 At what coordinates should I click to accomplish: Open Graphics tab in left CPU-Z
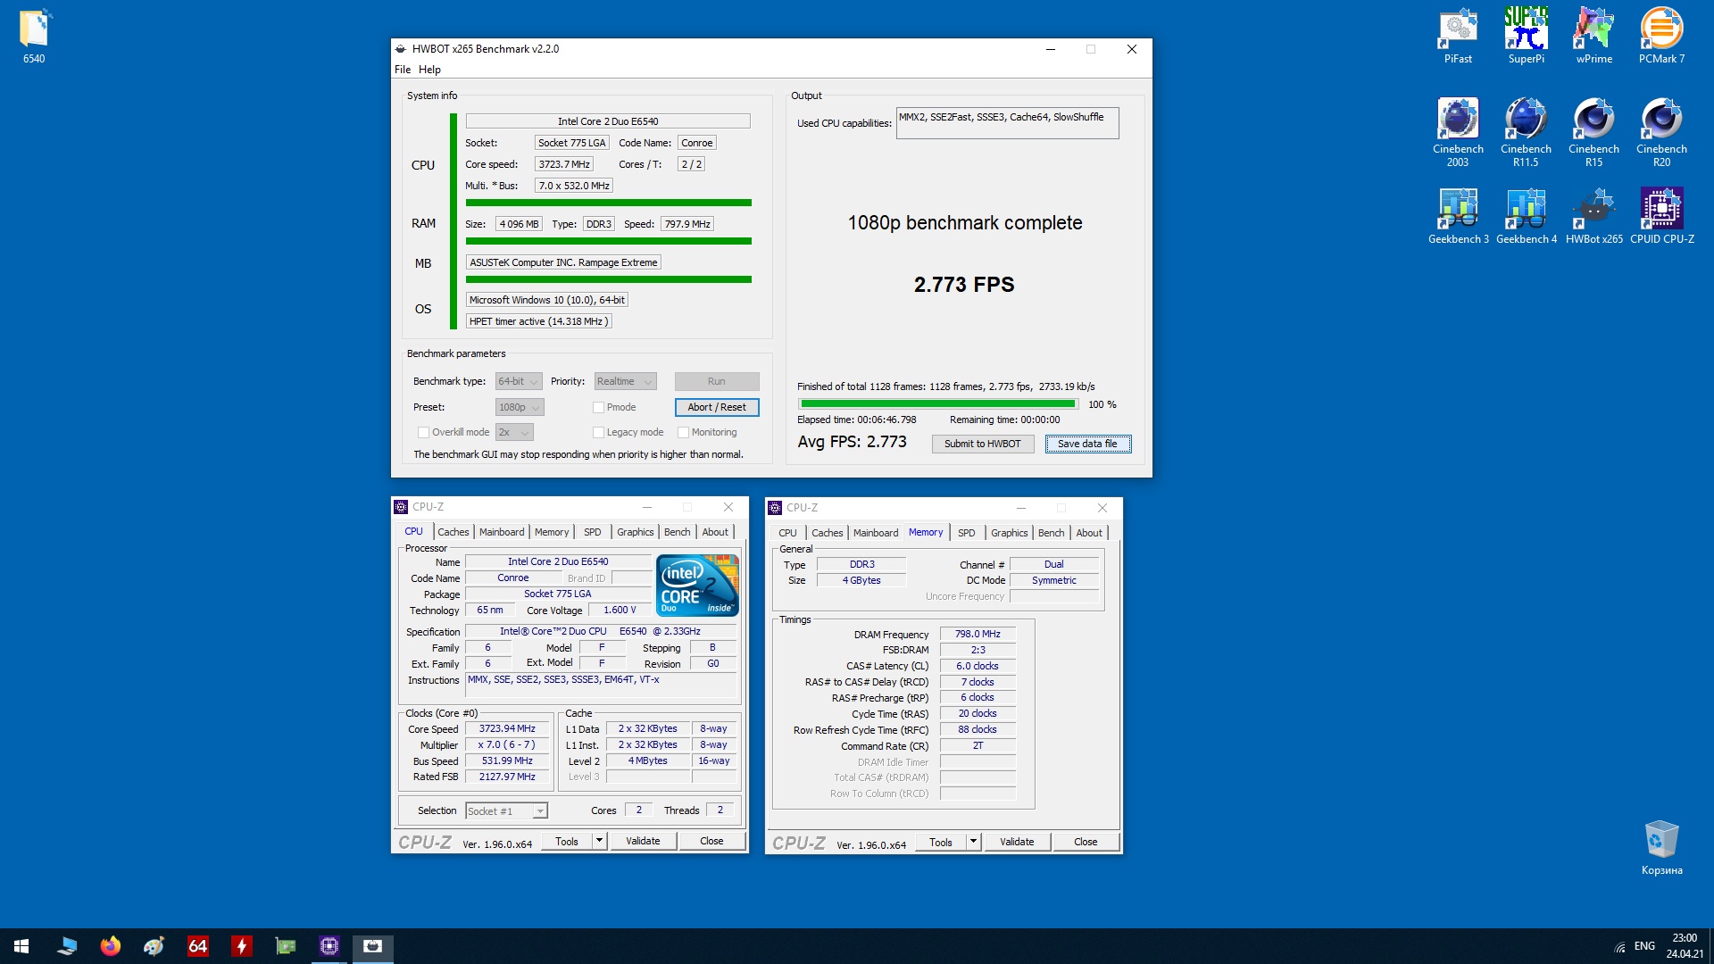click(635, 532)
